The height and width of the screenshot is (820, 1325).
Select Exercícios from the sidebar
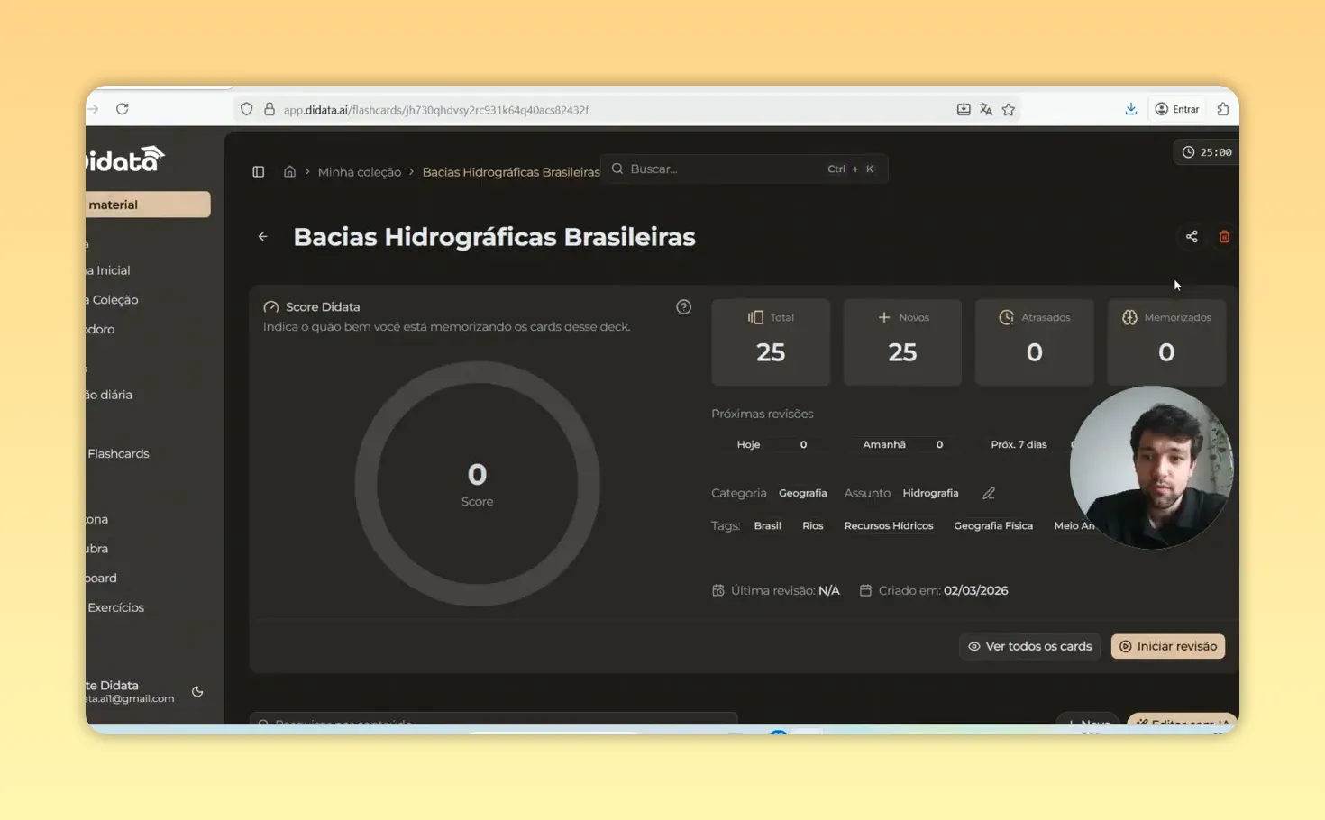click(x=115, y=606)
